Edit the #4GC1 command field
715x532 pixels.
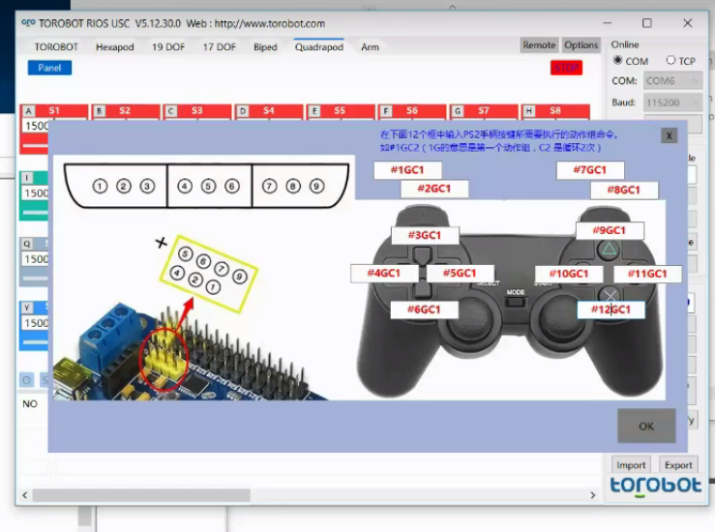(x=384, y=273)
